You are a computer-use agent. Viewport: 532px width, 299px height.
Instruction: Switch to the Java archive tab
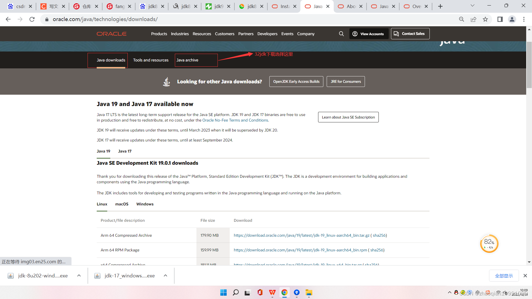click(x=187, y=60)
